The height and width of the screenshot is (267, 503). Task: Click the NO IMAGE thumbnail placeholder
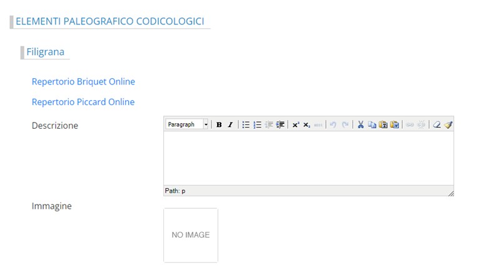[191, 235]
